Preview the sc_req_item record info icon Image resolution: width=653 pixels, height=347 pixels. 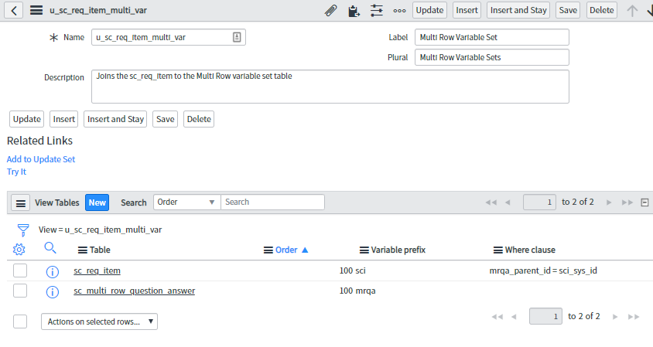click(x=53, y=271)
